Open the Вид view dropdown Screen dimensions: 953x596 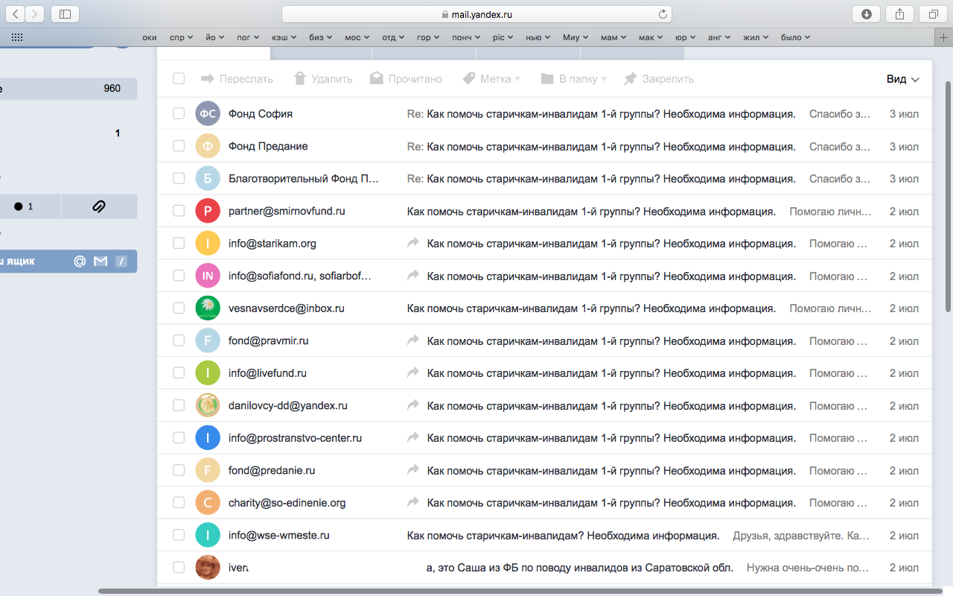coord(902,79)
